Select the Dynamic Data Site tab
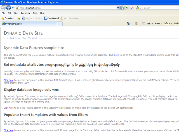Screen dimensions: 179x132 [x=29, y=24]
